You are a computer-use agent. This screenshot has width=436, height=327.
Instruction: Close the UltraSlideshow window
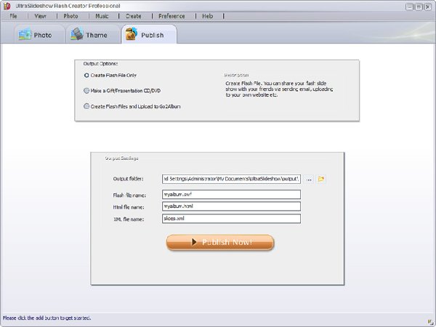click(428, 7)
